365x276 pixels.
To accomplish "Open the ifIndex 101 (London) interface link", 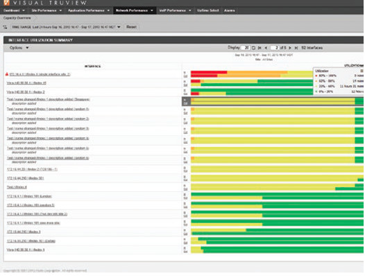I will click(x=29, y=196).
